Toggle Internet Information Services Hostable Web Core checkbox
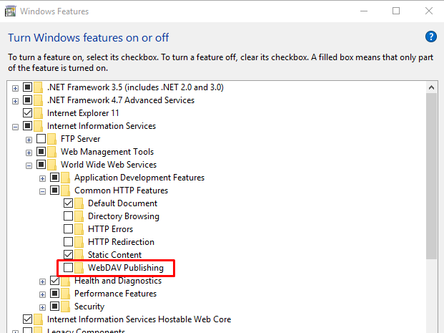 27,319
